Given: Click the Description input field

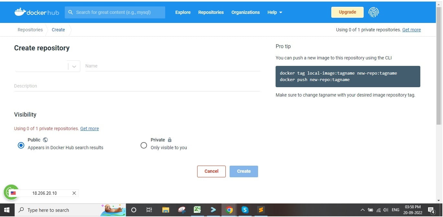Looking at the screenshot, I should click(137, 86).
